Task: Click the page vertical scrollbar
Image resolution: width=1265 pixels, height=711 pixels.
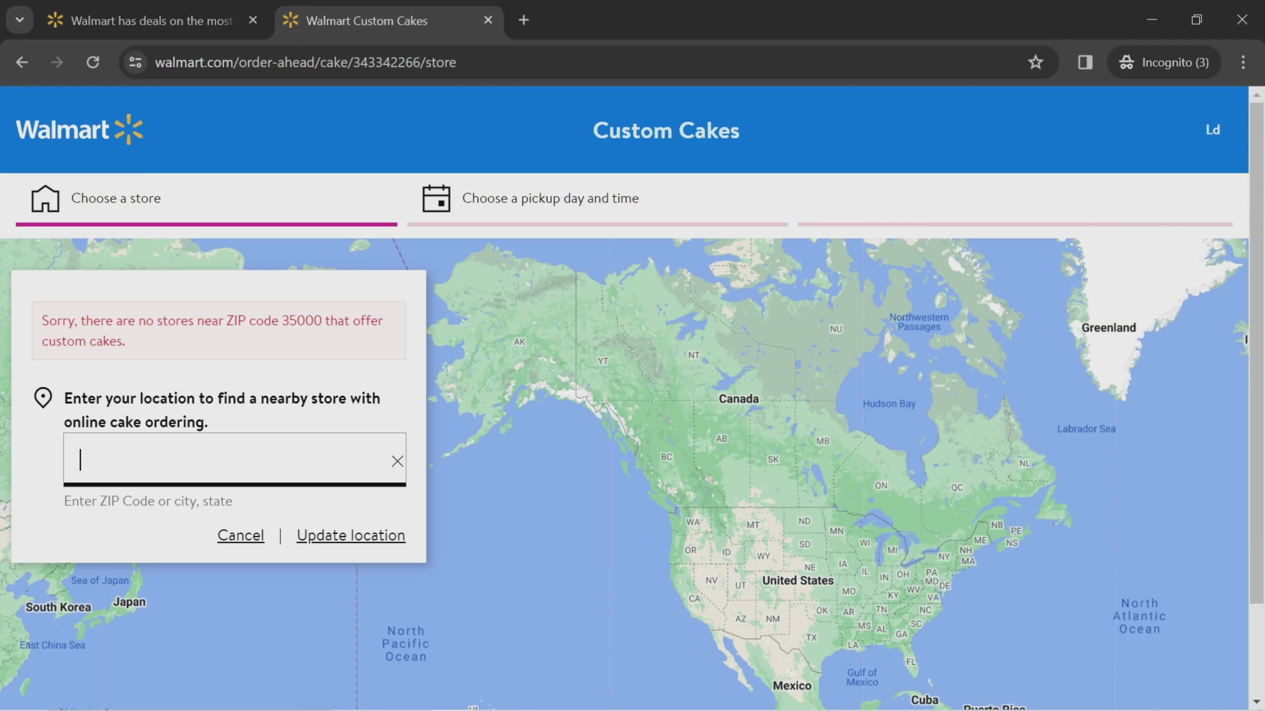Action: [1257, 353]
